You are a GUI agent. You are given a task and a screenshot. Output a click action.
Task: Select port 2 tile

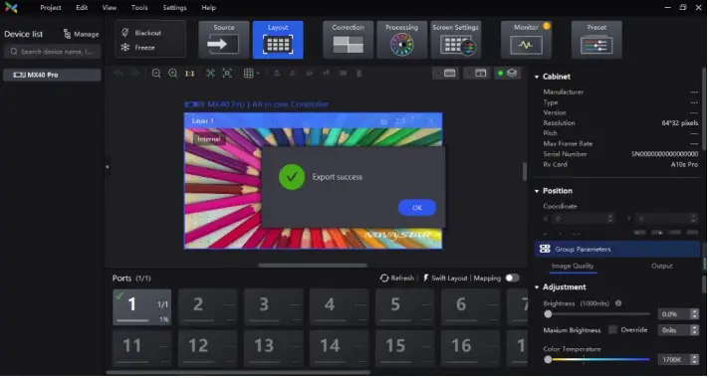click(x=209, y=308)
